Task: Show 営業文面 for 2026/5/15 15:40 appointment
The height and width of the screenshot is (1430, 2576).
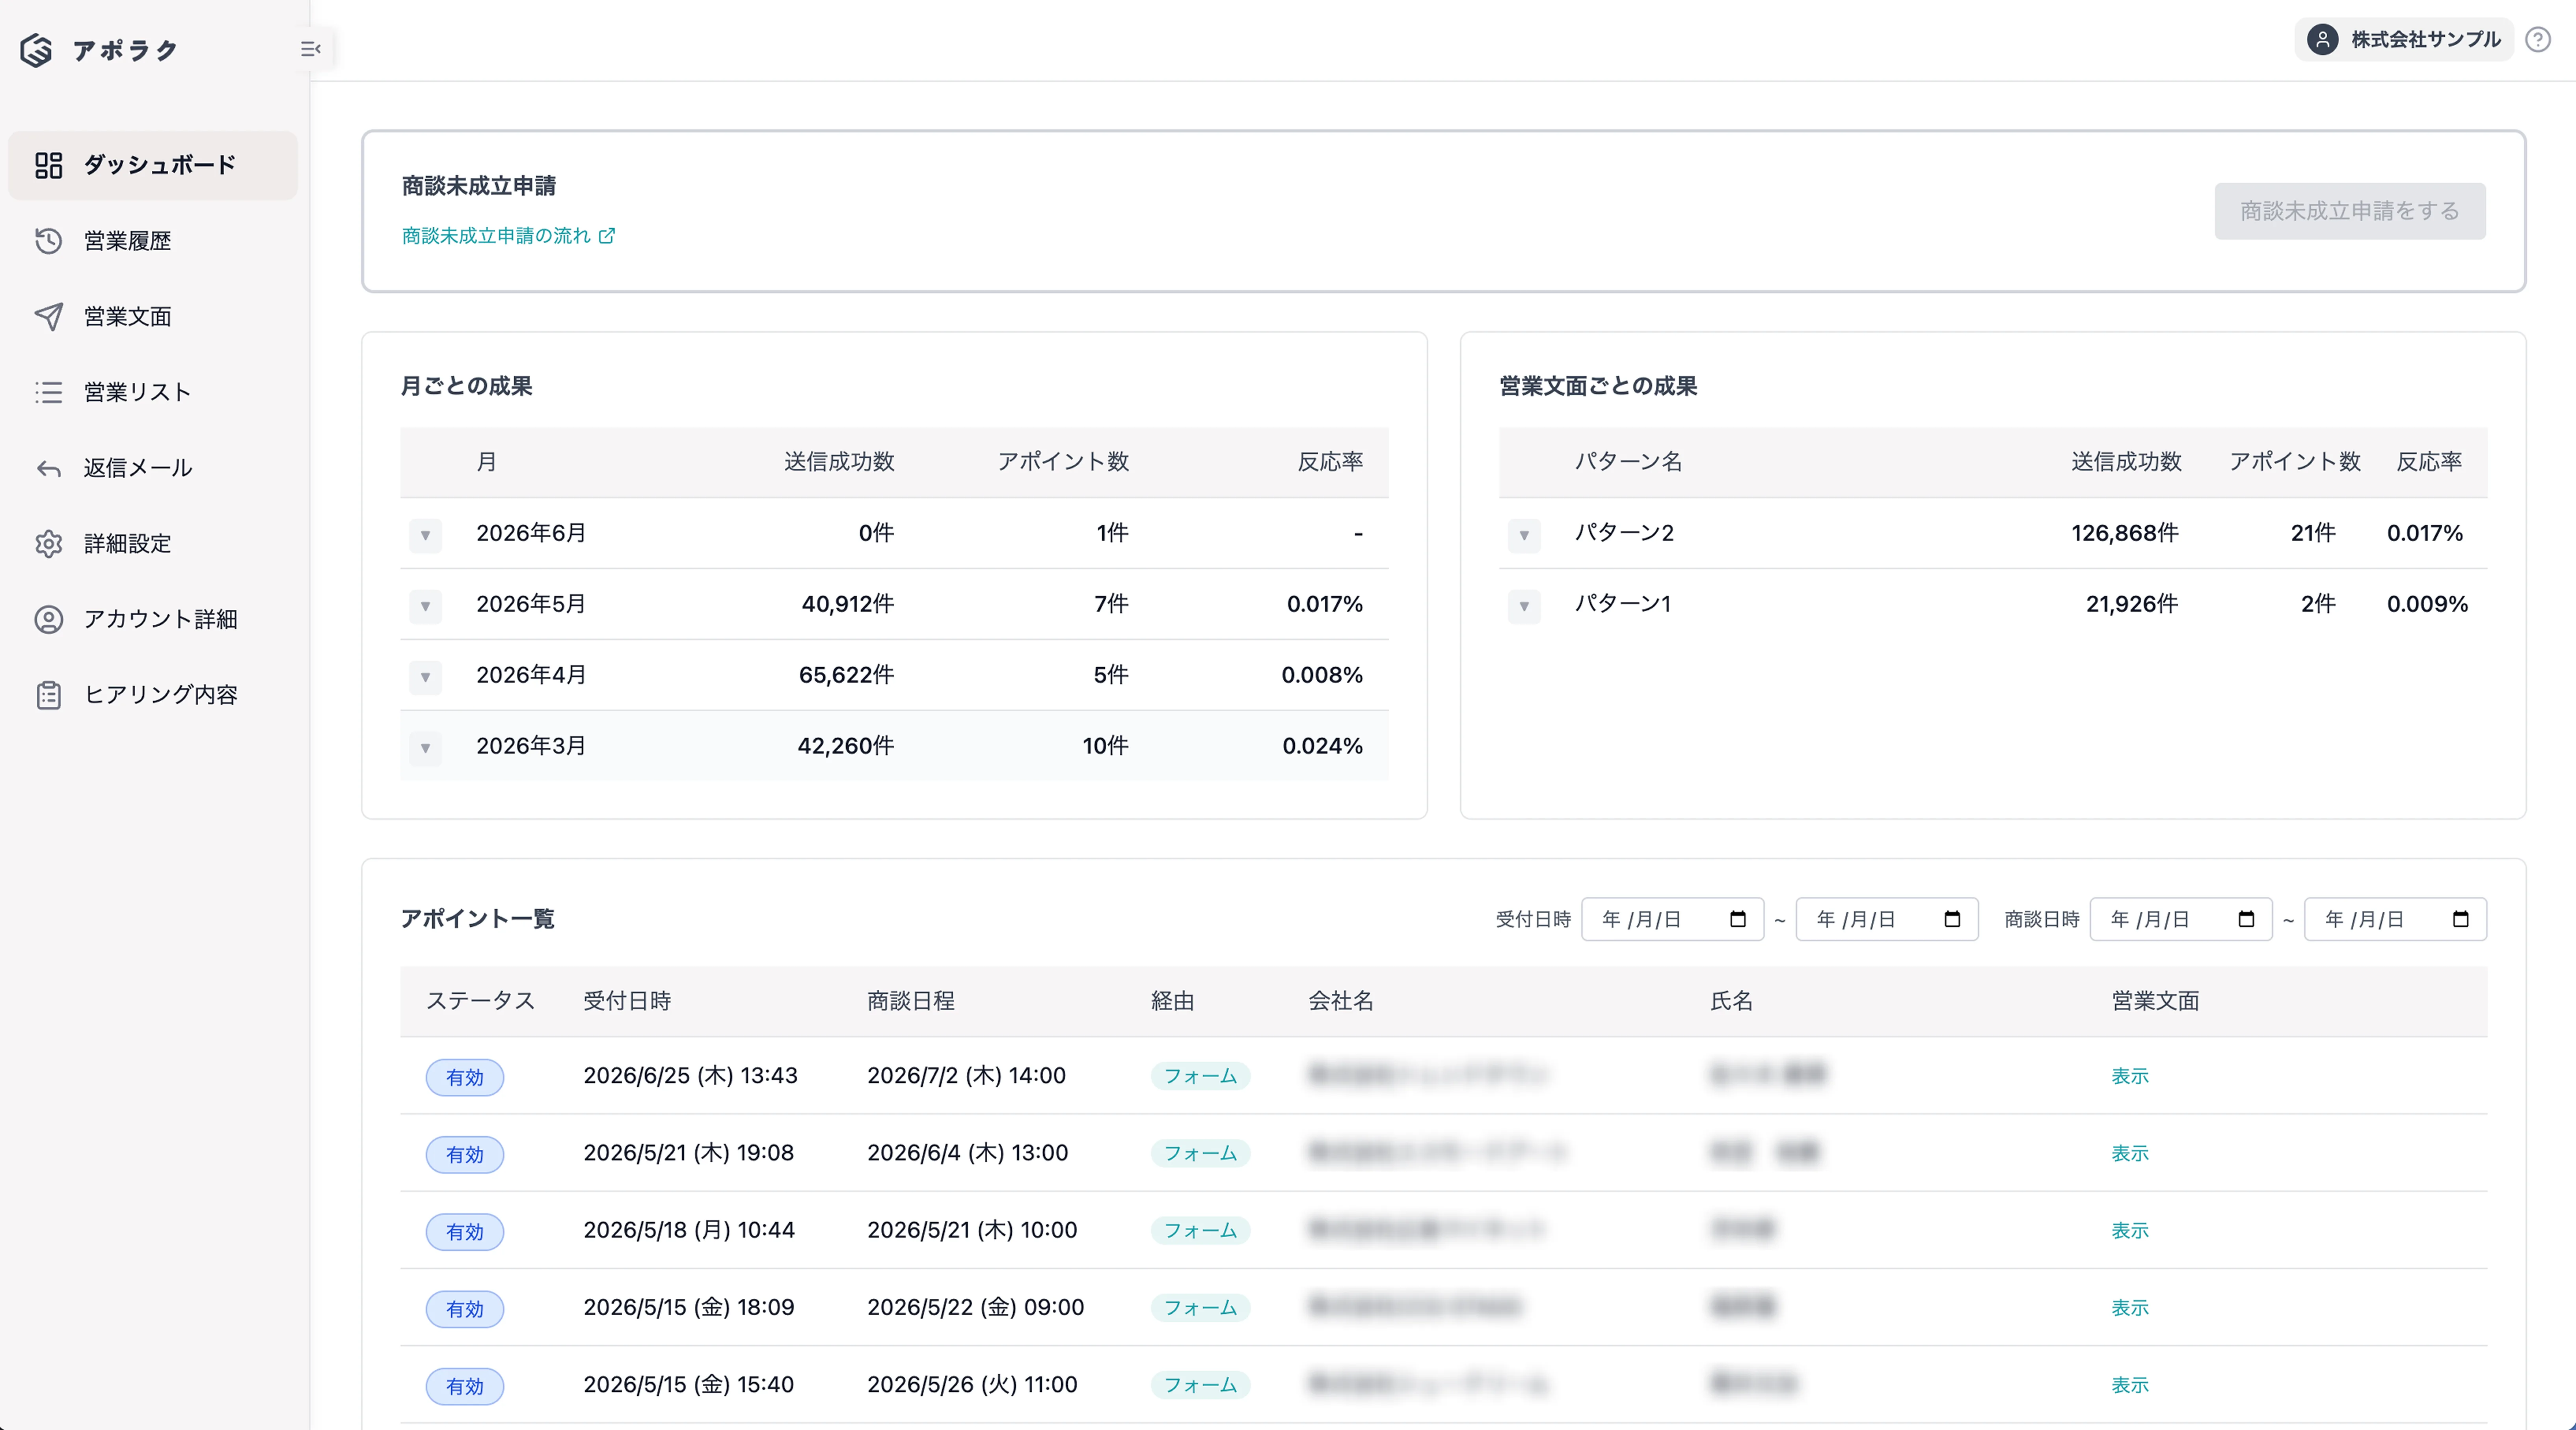Action: pos(2129,1385)
